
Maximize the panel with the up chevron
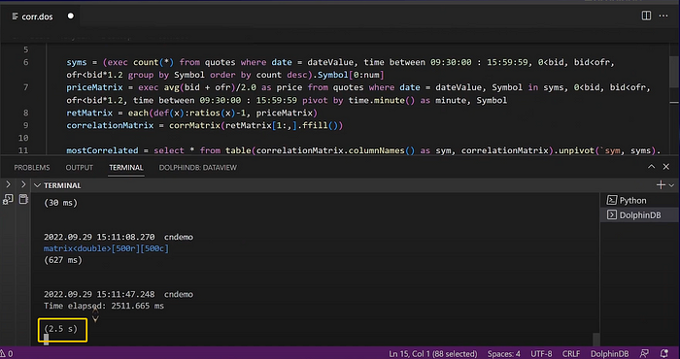point(652,167)
